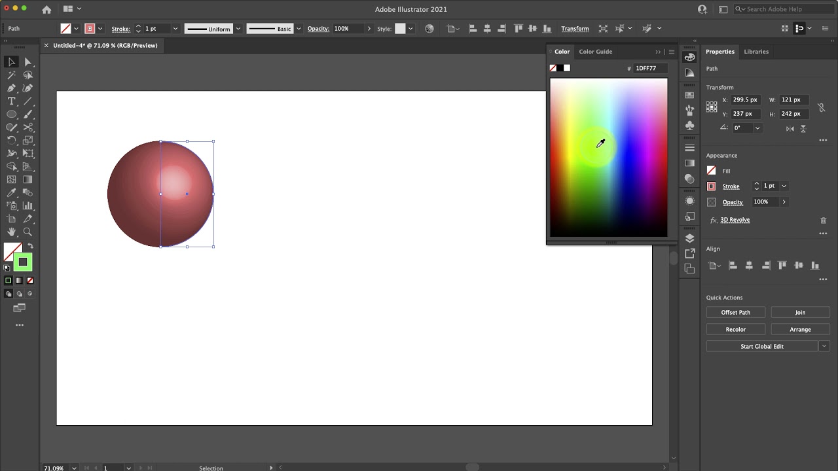
Task: Expand the Opacity slider arrow in control bar
Action: click(369, 29)
